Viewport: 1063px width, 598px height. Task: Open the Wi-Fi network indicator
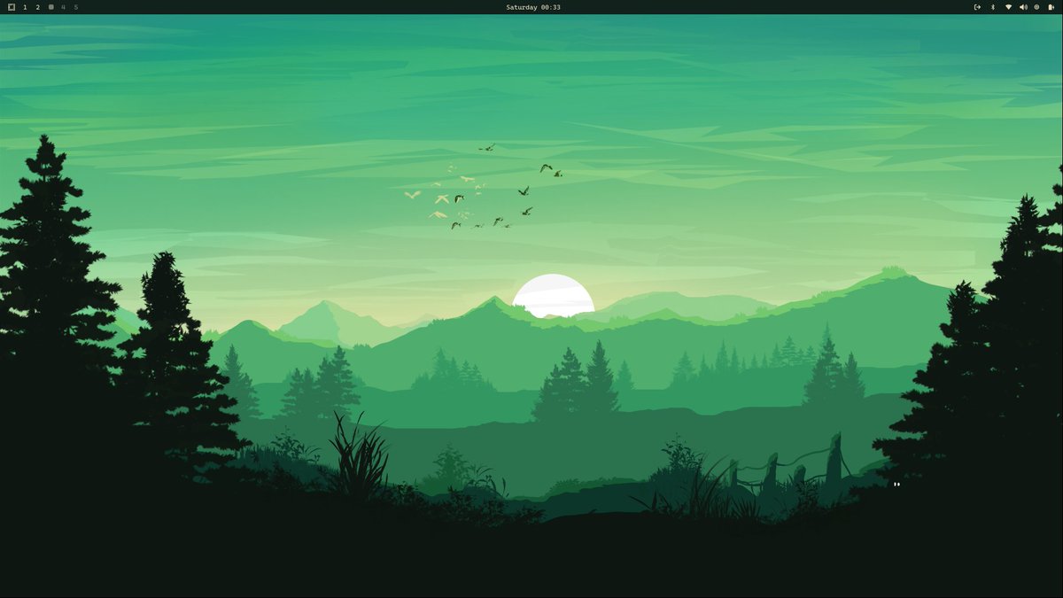(x=1008, y=7)
